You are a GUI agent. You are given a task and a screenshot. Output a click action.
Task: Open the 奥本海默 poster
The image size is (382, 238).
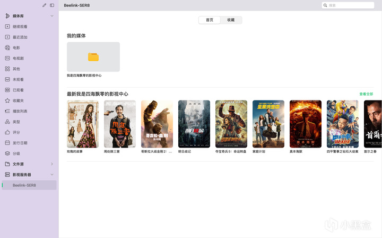(x=306, y=124)
